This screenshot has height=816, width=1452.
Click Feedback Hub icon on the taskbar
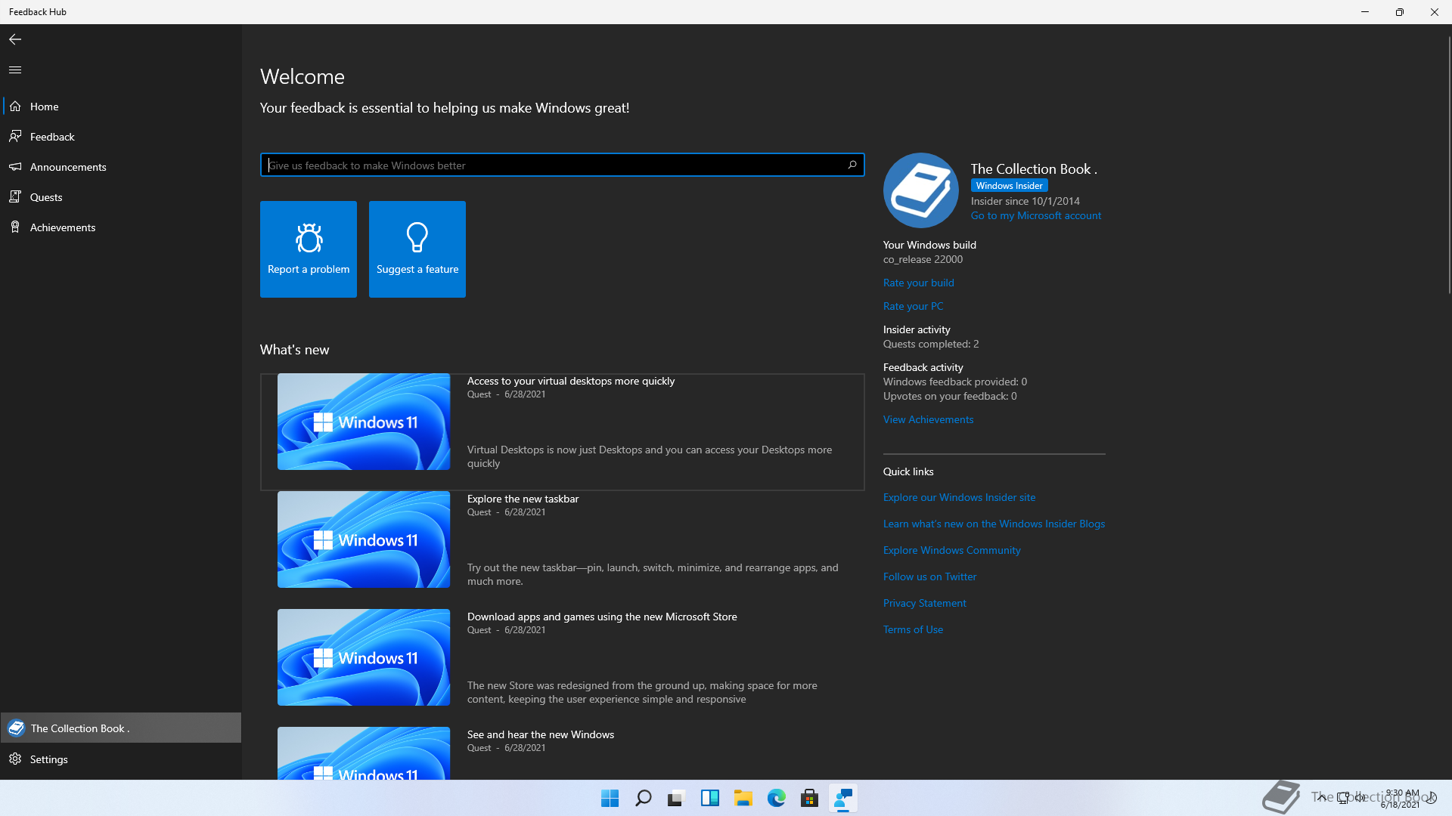tap(843, 798)
